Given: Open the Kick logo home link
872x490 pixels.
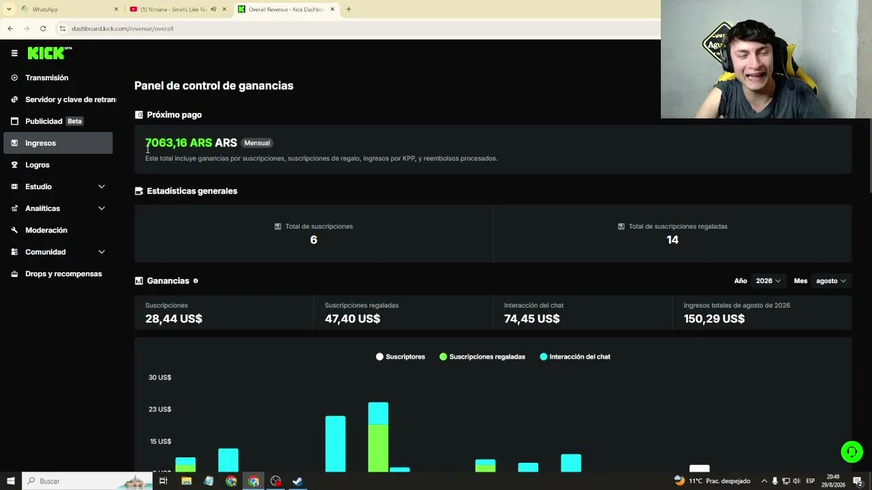Looking at the screenshot, I should click(x=50, y=53).
